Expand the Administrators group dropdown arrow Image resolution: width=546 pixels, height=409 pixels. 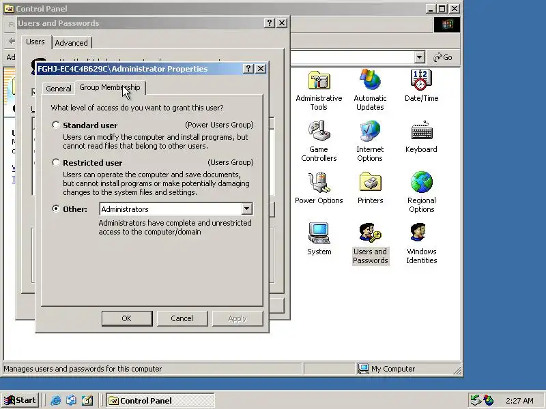[246, 209]
